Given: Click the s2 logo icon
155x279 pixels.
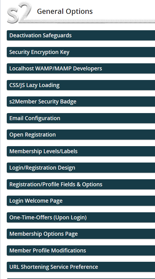Looking at the screenshot, I should tap(19, 12).
